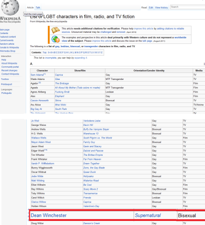Click the Search input field

tap(187, 7)
